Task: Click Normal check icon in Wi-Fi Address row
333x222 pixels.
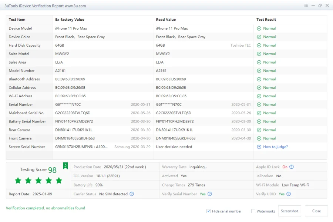Action: click(259, 96)
